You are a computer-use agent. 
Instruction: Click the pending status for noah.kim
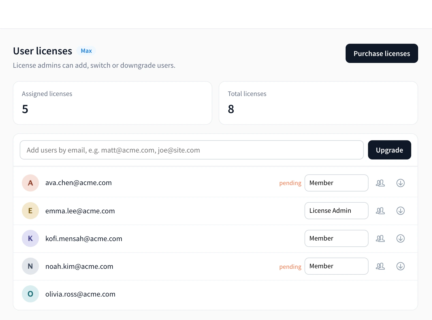click(290, 267)
